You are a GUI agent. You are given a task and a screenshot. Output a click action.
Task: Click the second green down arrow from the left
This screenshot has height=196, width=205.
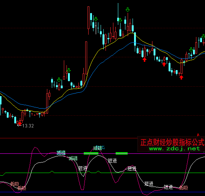click(x=69, y=70)
